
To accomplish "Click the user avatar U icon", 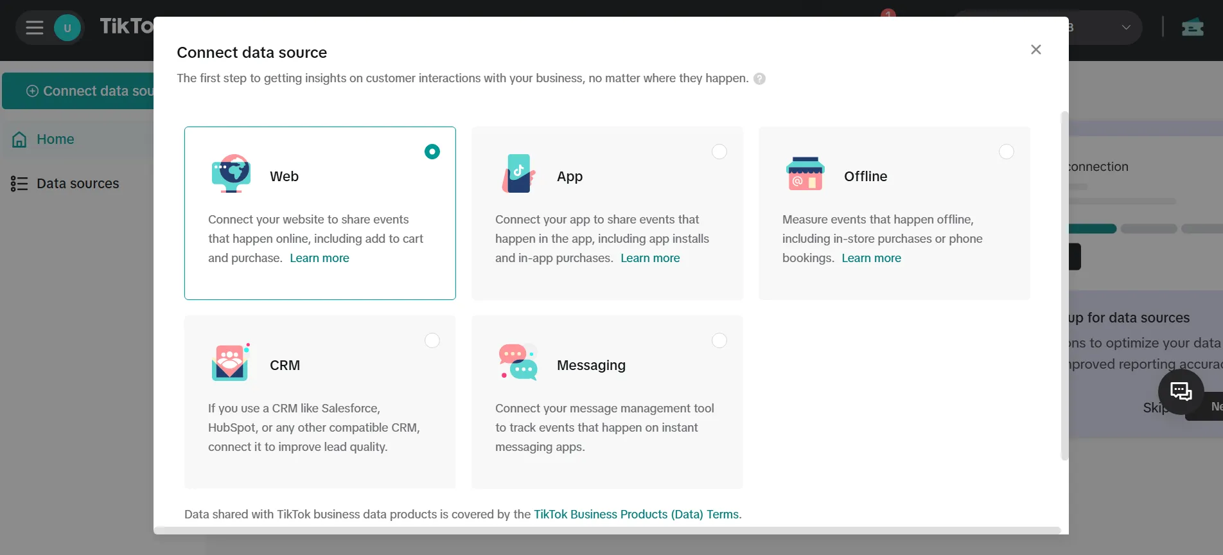I will point(67,28).
